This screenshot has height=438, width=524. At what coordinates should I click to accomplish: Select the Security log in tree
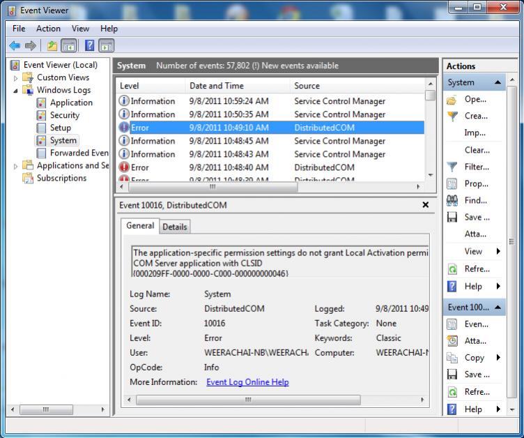(x=64, y=115)
